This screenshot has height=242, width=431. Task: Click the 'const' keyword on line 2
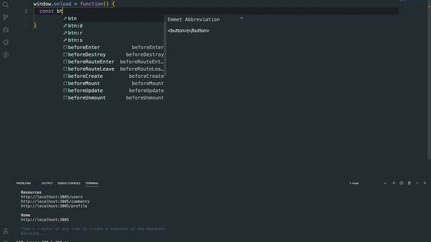point(46,11)
